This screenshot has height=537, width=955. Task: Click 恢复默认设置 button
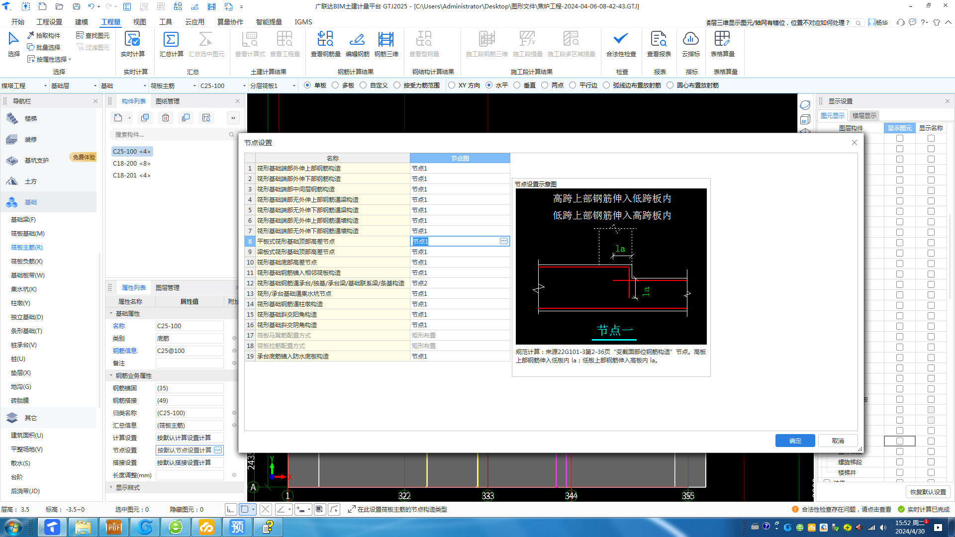pyautogui.click(x=928, y=492)
